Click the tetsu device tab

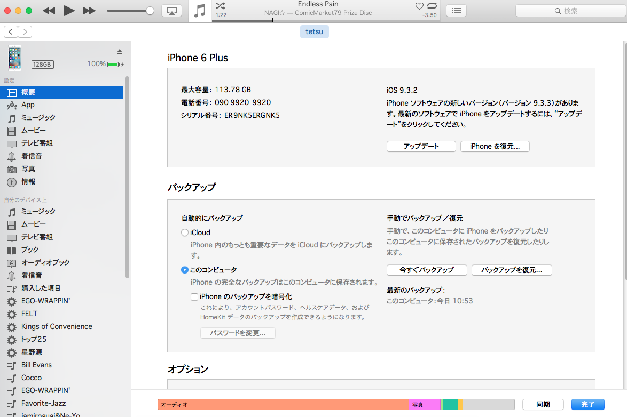(x=314, y=32)
